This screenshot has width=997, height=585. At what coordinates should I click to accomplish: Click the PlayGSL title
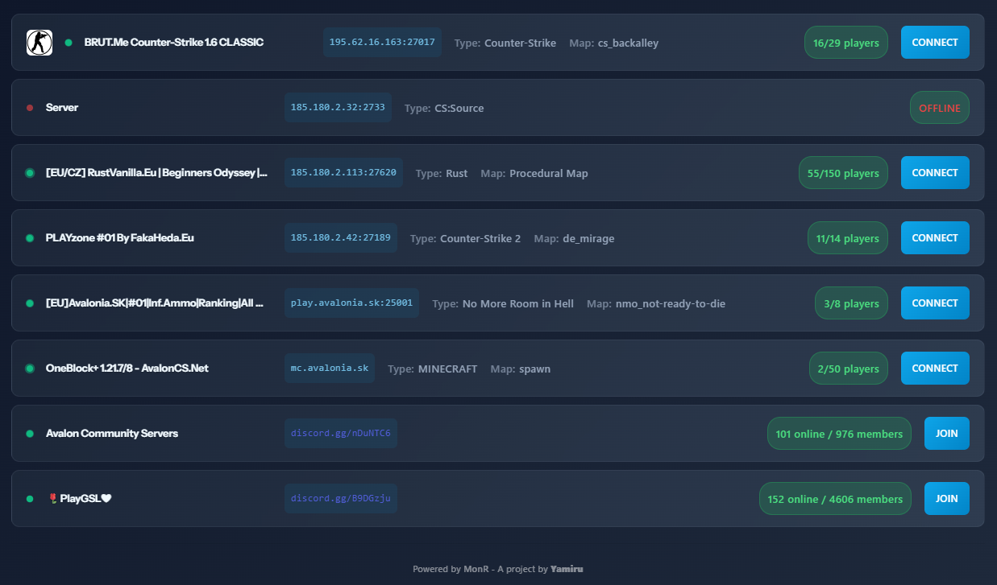point(80,499)
